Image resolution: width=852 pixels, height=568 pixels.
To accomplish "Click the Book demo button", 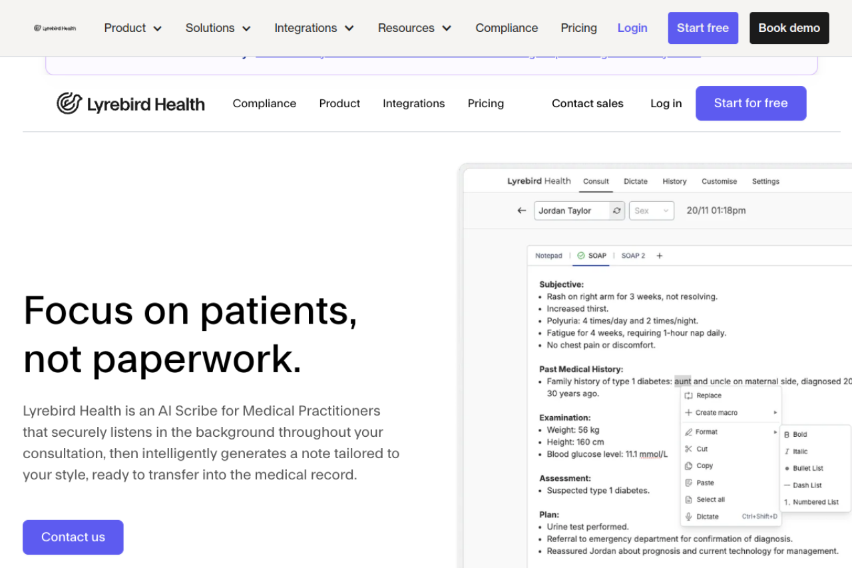I will pyautogui.click(x=789, y=28).
